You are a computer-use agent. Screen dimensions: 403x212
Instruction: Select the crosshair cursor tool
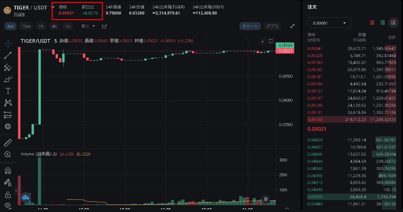click(x=8, y=43)
